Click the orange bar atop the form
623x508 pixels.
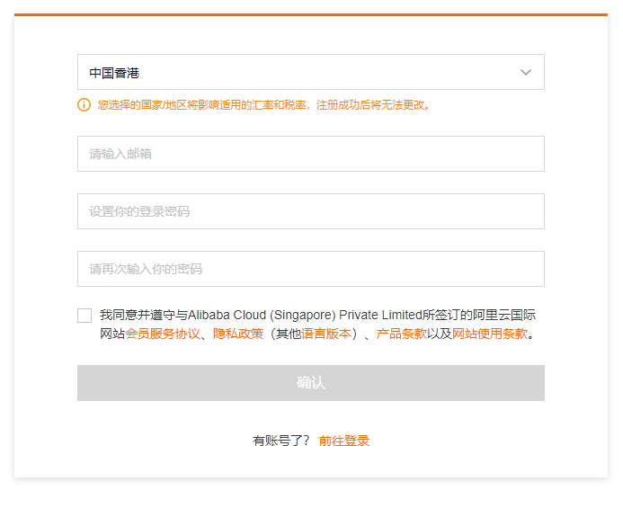[x=310, y=14]
